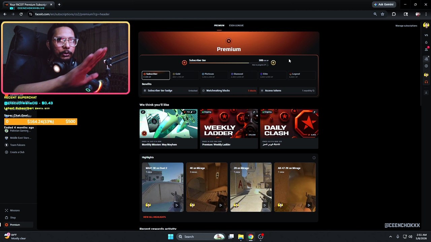Viewport: 431px width, 242px height.
Task: Select the Legend tier card
Action: [x=301, y=75]
